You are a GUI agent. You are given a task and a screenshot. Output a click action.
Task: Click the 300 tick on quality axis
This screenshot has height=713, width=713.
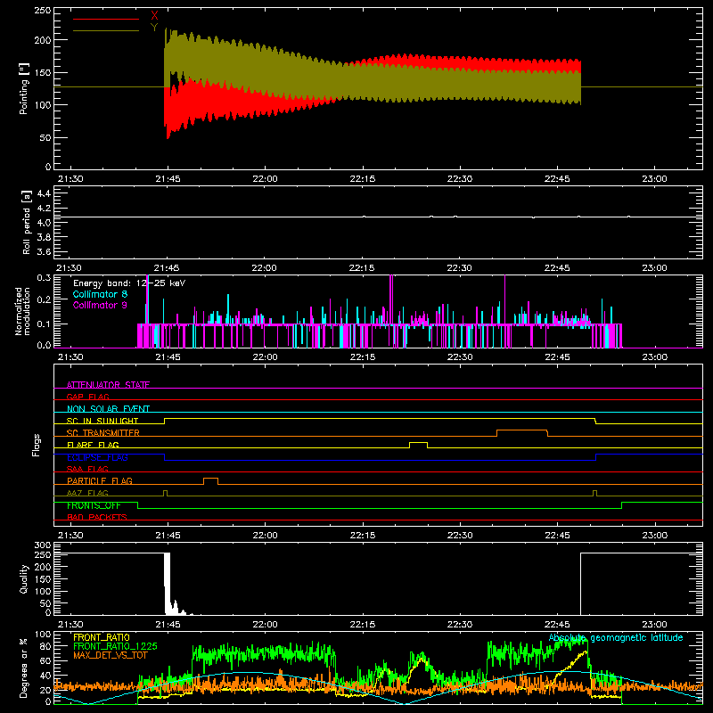click(x=42, y=545)
